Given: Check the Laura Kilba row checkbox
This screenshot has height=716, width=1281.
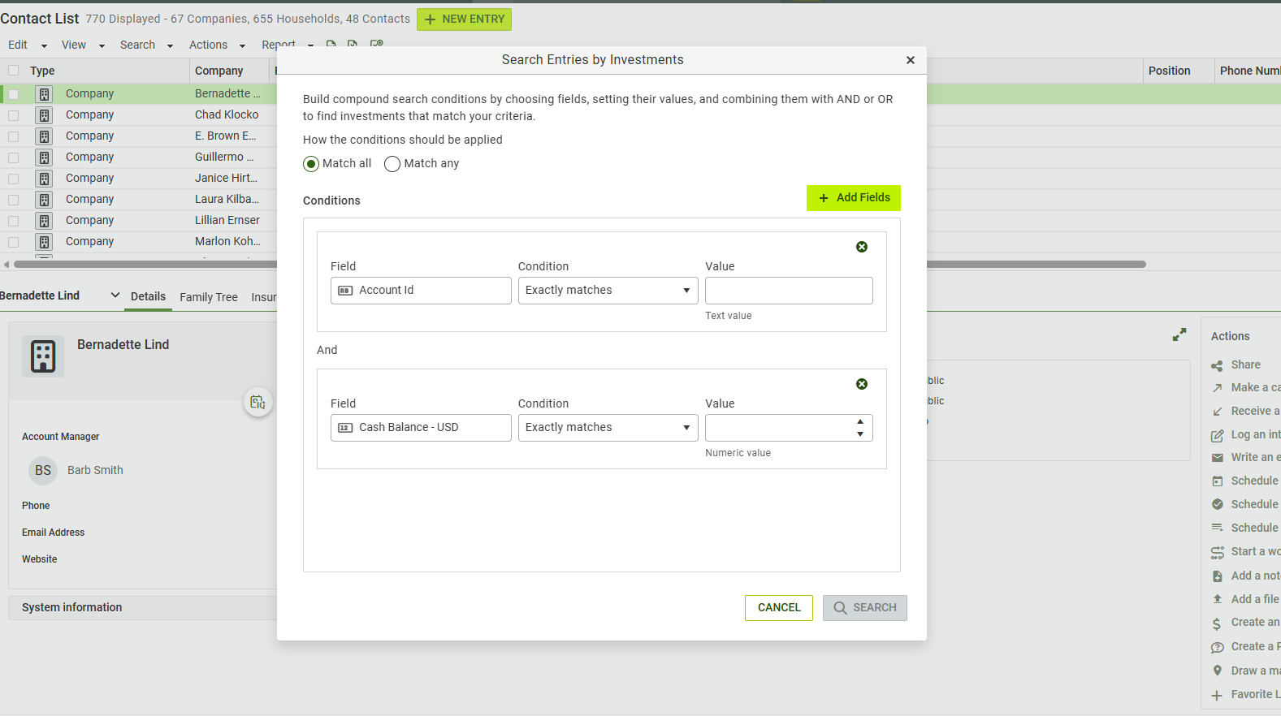Looking at the screenshot, I should point(14,200).
